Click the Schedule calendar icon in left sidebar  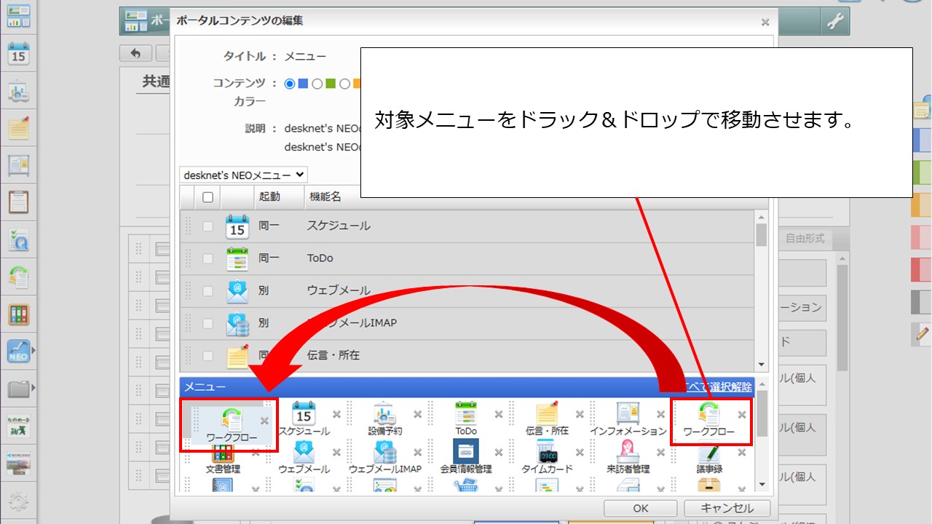coord(18,53)
